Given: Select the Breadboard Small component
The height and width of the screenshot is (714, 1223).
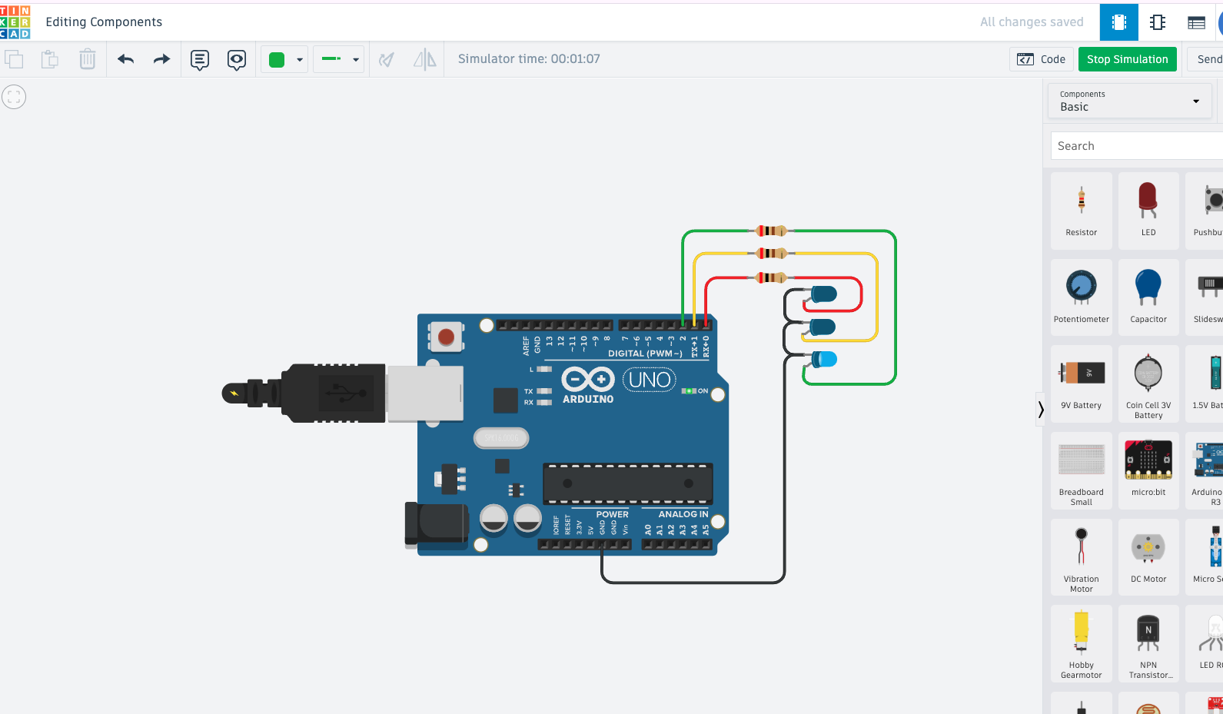Looking at the screenshot, I should [x=1082, y=470].
